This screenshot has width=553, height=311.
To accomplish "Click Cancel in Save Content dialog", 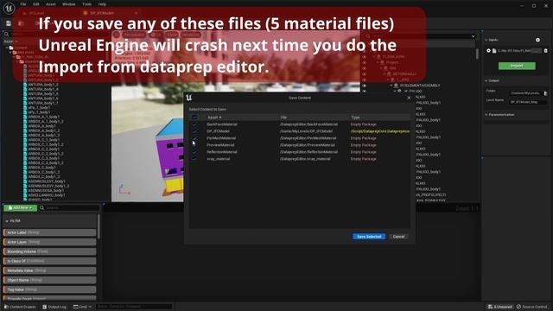I will 398,237.
